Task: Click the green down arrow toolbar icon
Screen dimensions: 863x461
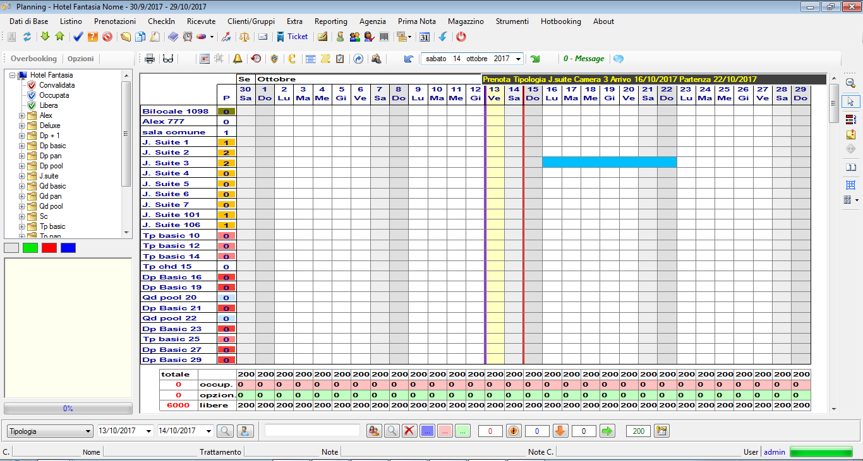Action: point(45,37)
